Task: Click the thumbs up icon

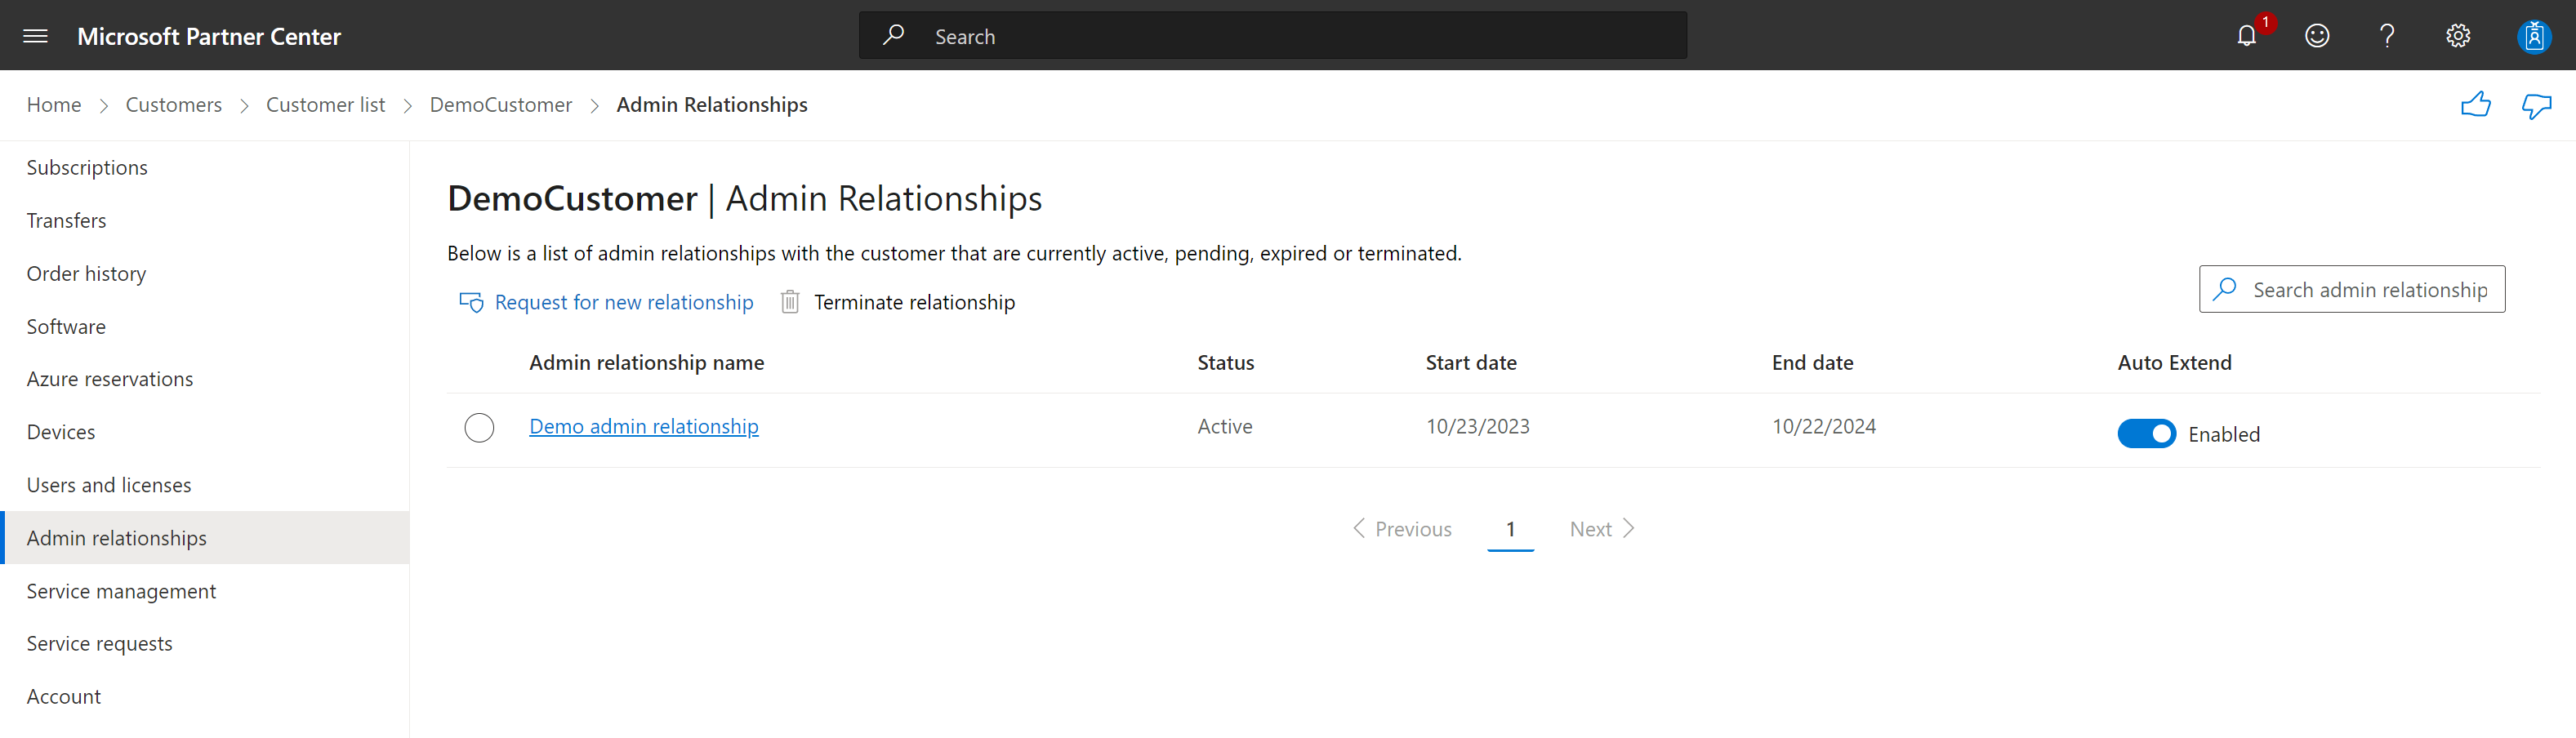Action: click(x=2476, y=104)
